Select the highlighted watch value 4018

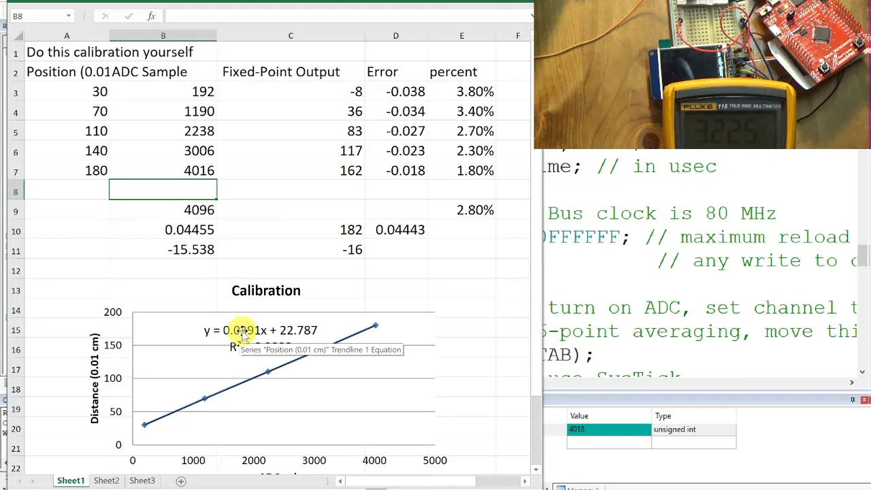(x=609, y=429)
